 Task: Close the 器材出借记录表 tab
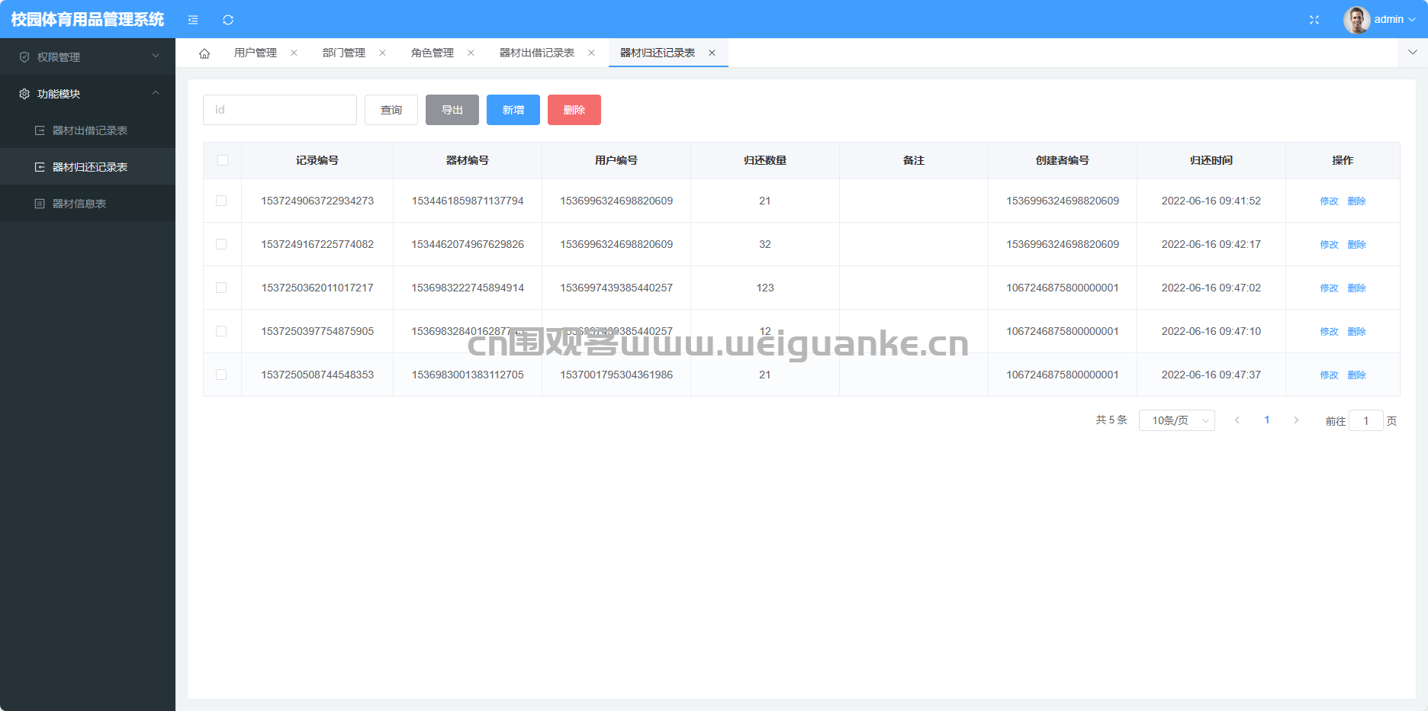pos(591,53)
